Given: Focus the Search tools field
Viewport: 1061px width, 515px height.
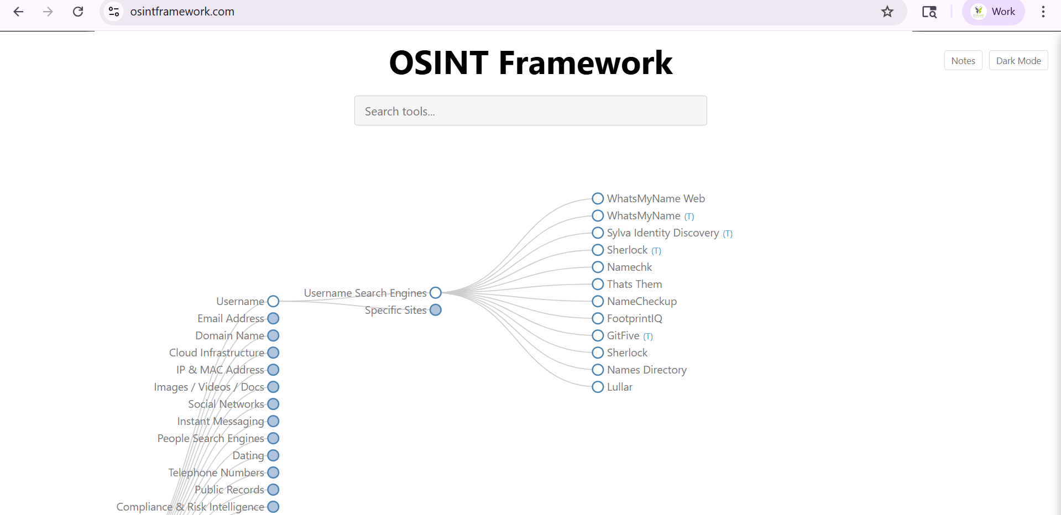Looking at the screenshot, I should (x=531, y=111).
